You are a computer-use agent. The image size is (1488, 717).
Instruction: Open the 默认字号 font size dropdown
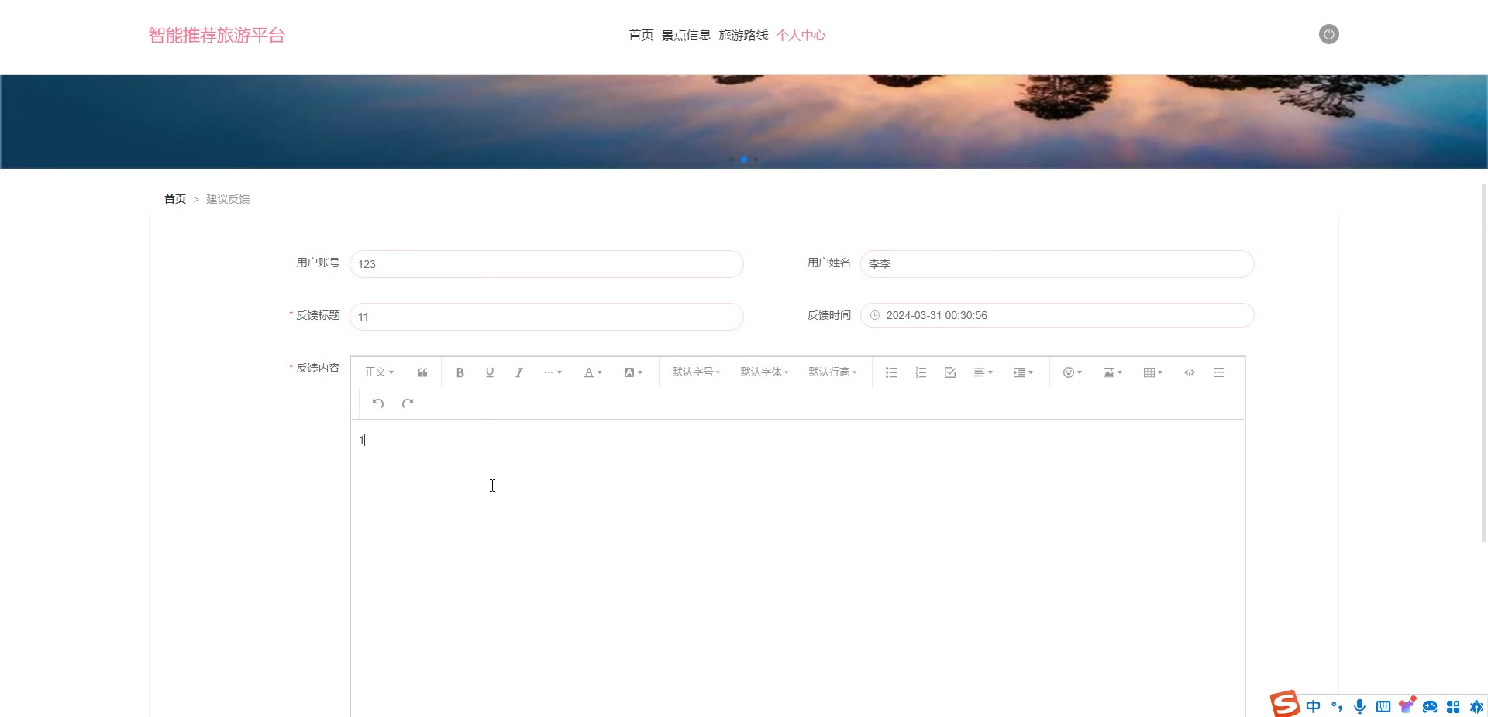pyautogui.click(x=696, y=372)
